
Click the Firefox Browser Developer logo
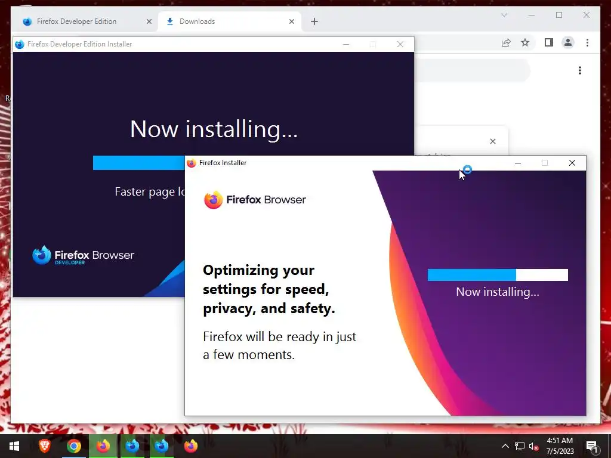point(83,255)
